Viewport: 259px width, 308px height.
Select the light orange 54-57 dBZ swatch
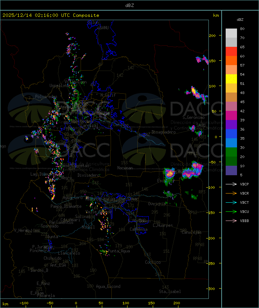pyautogui.click(x=231, y=70)
